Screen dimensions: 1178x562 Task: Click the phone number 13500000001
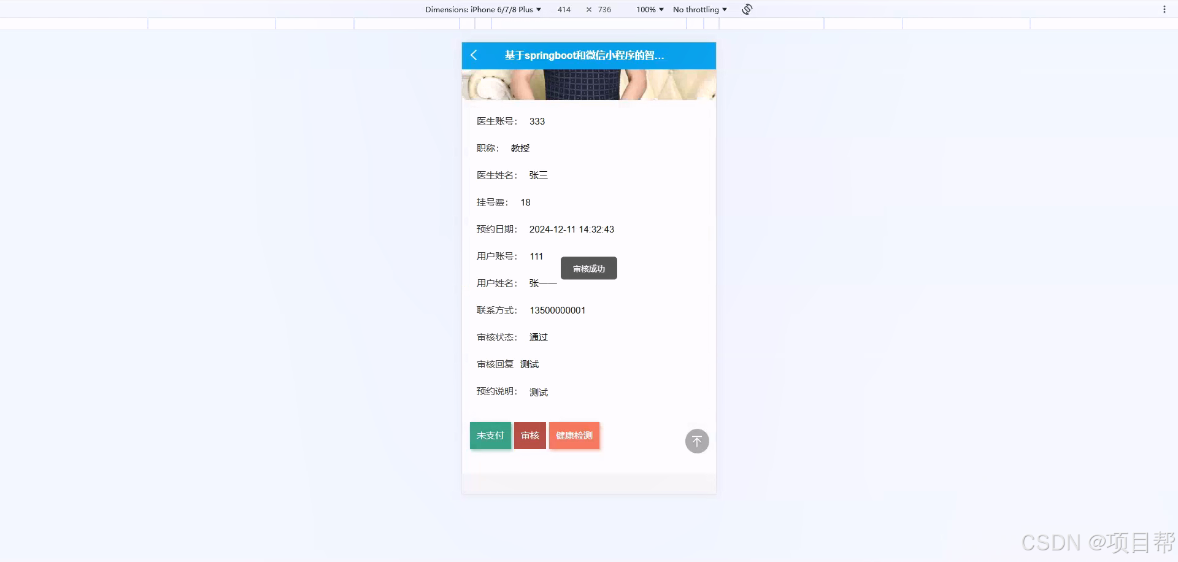point(557,310)
